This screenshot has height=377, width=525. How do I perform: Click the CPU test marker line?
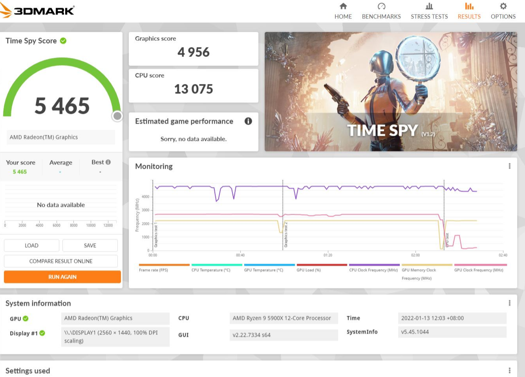[x=444, y=215]
